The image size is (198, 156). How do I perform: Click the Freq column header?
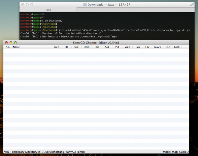tap(56, 47)
